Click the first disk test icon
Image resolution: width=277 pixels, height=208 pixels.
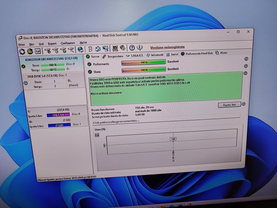coord(48,51)
